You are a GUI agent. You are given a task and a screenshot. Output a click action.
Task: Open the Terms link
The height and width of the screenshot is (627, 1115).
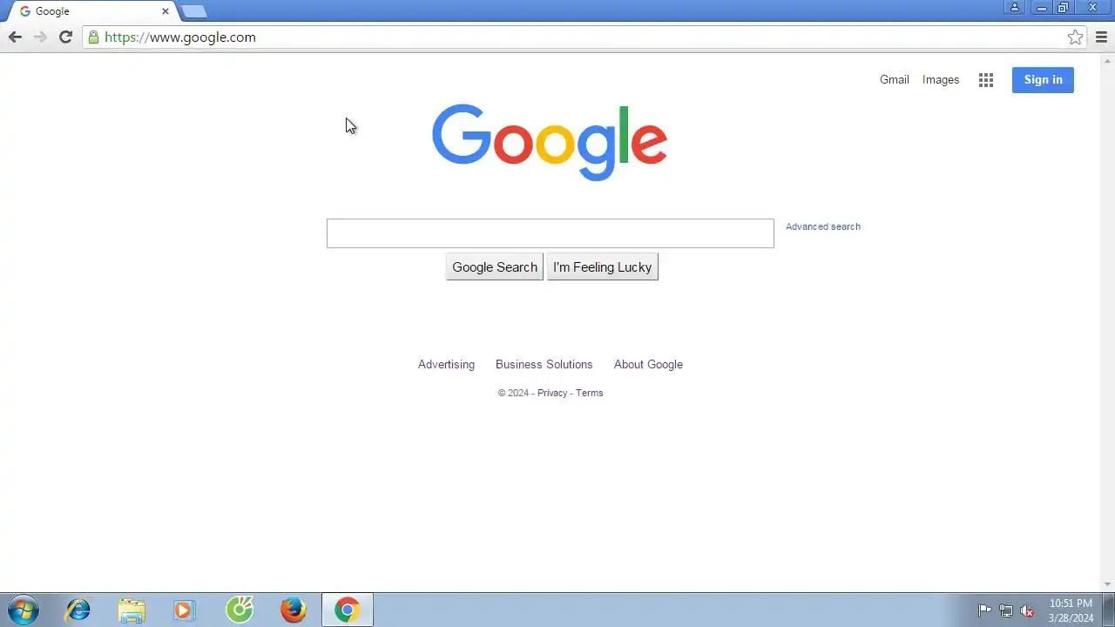(x=589, y=393)
